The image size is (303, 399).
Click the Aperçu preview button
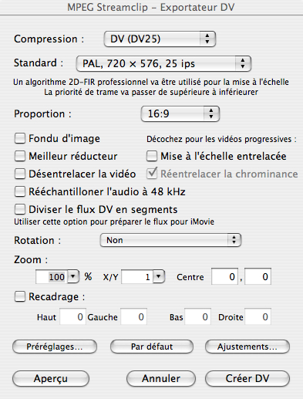tap(51, 378)
